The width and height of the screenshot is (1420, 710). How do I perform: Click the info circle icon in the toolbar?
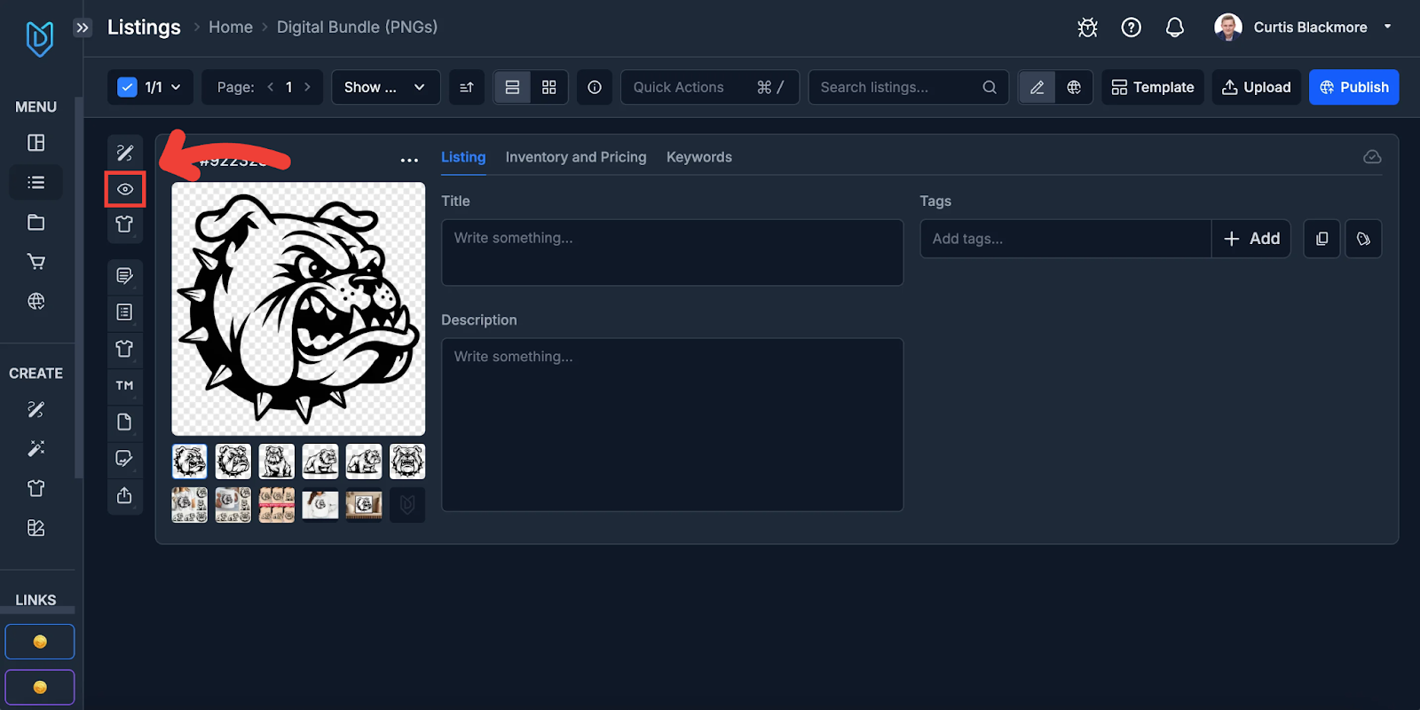(595, 87)
